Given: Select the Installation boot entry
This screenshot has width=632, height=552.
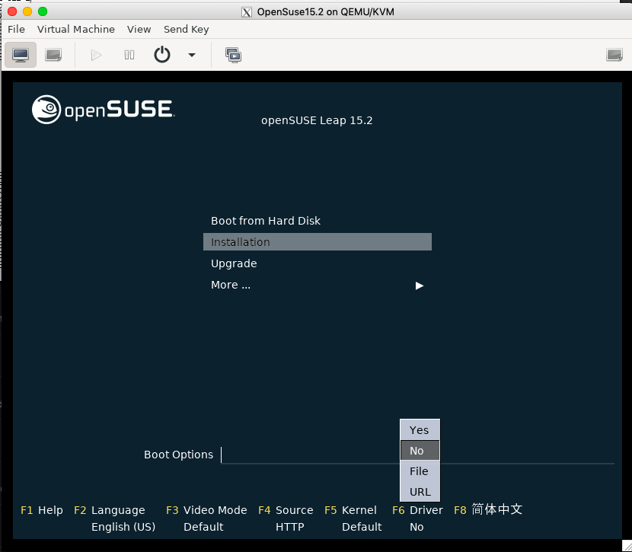Looking at the screenshot, I should click(318, 242).
